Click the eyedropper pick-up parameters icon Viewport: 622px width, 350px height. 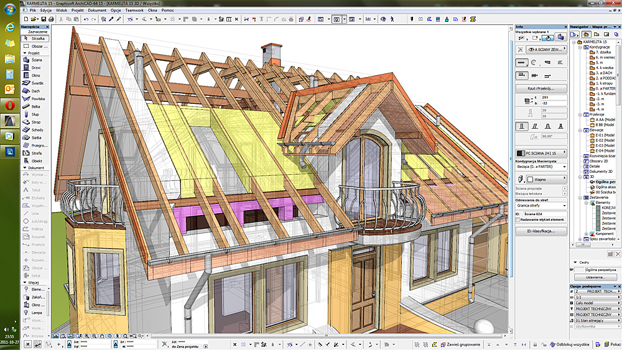coord(111,19)
